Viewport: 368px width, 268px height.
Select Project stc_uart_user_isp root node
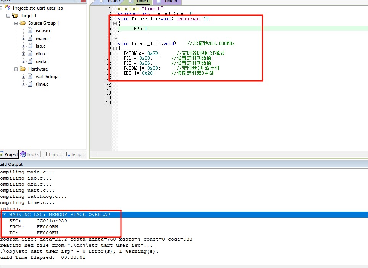38,8
